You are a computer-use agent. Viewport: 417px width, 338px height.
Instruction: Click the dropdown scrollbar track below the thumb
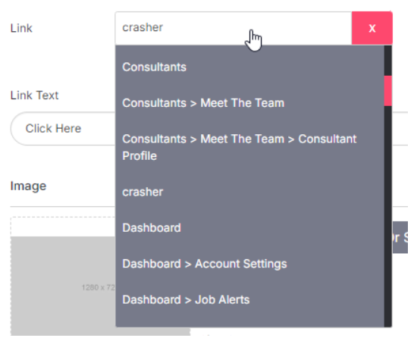[388, 216]
